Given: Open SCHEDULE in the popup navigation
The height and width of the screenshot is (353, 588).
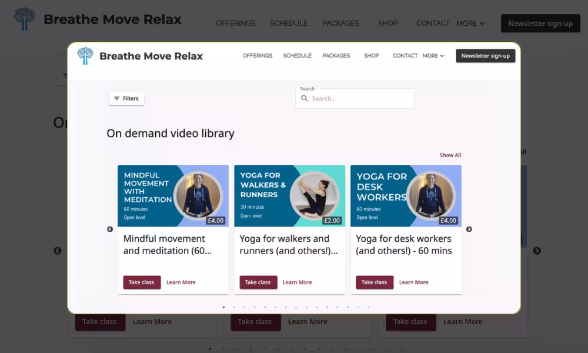Looking at the screenshot, I should [298, 55].
